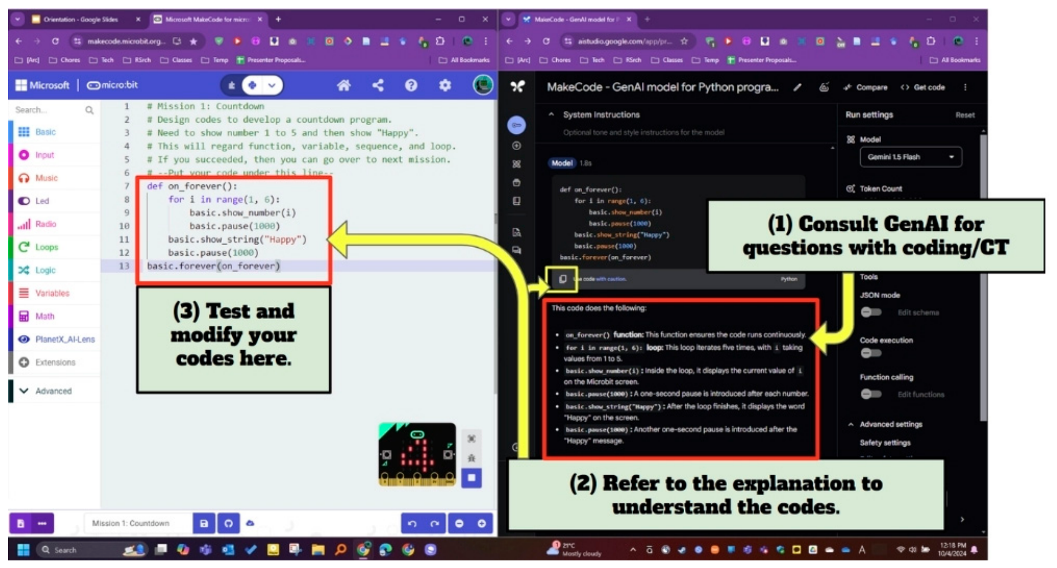Undo the last edit in MakeCode
The image size is (1057, 568).
412,524
